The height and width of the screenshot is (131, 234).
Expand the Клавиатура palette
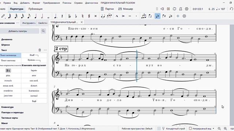(x=7, y=107)
